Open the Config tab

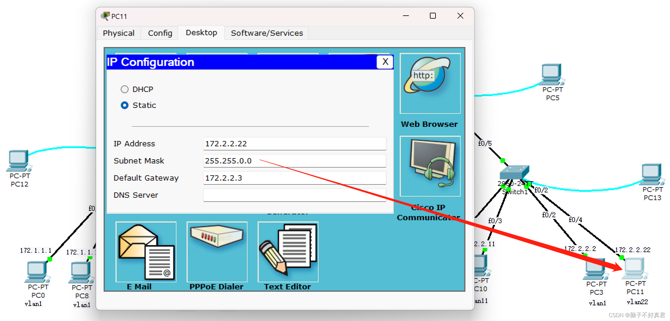160,33
